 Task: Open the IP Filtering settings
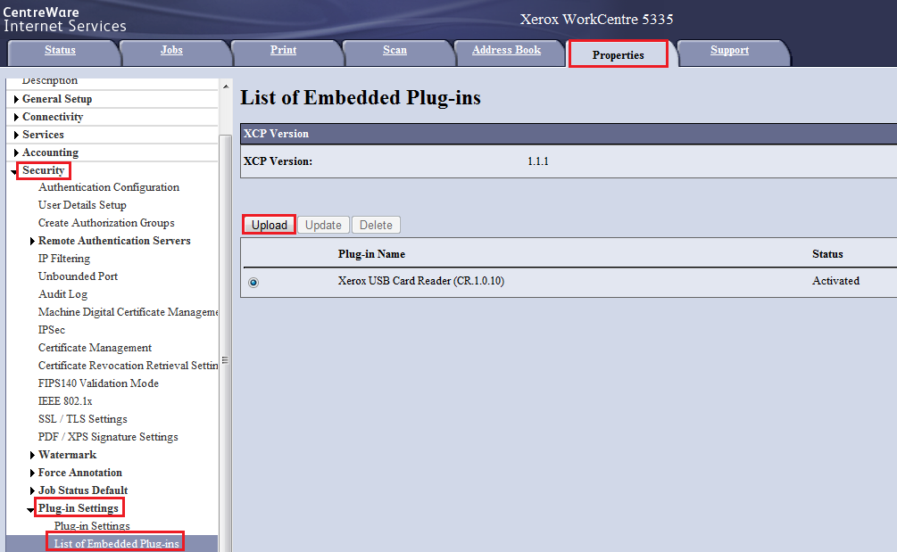[64, 259]
